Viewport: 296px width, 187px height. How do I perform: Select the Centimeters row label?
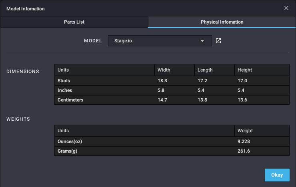tap(70, 100)
